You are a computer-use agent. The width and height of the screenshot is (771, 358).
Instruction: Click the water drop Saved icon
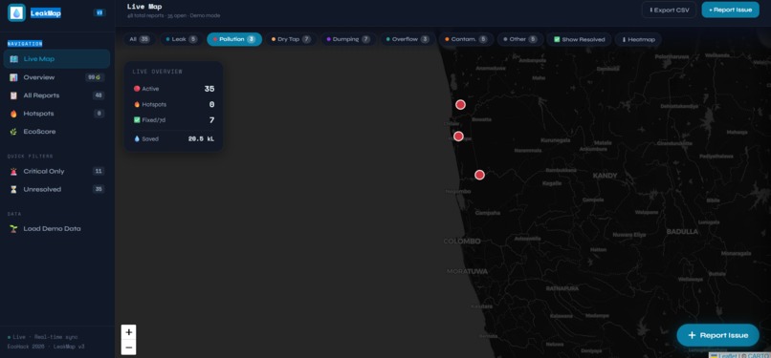(137, 138)
